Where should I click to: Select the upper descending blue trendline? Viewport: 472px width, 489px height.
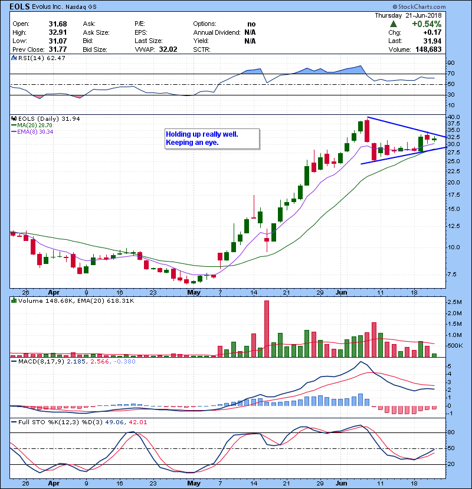[407, 127]
